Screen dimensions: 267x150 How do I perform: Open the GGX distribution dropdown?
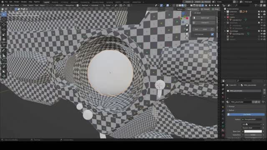[252, 125]
